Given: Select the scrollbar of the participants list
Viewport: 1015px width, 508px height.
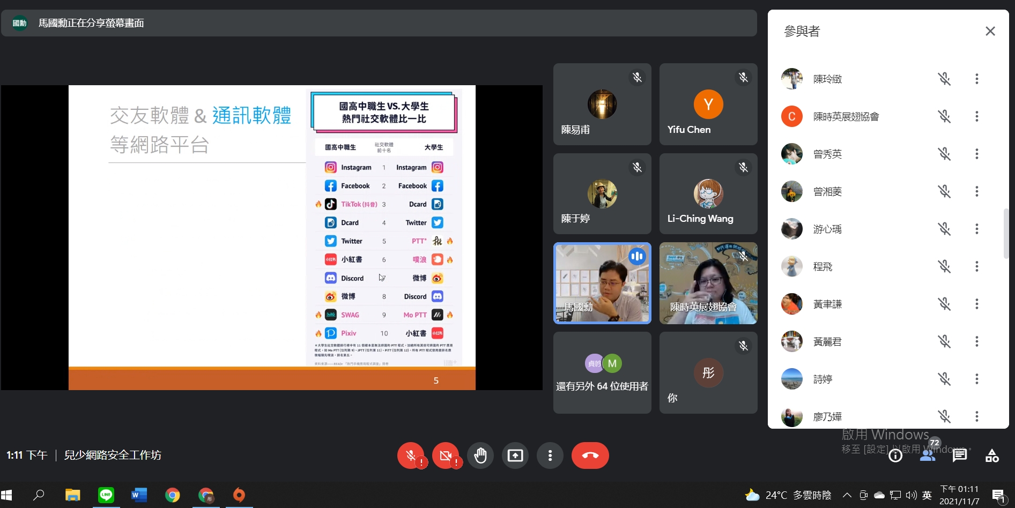Looking at the screenshot, I should 1006,234.
